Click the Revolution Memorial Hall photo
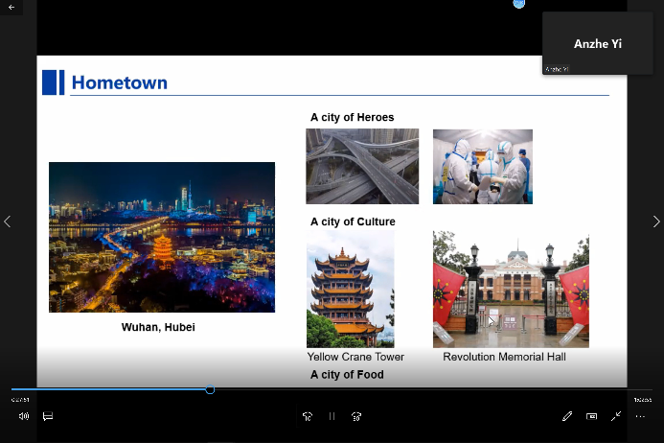The image size is (664, 443). point(511,289)
